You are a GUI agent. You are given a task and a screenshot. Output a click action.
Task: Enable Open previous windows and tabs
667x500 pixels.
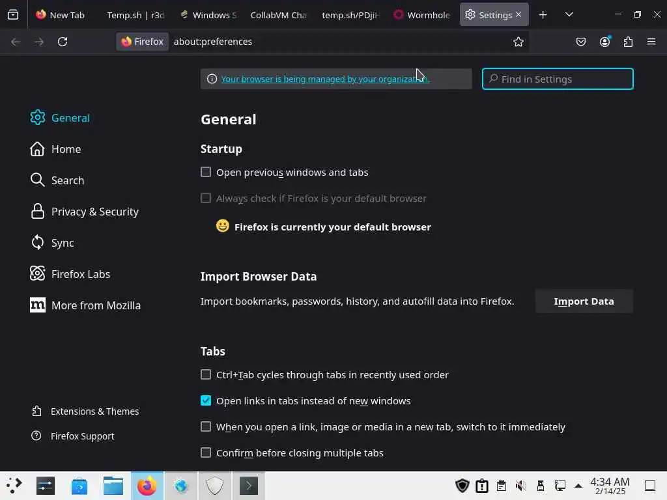[205, 172]
